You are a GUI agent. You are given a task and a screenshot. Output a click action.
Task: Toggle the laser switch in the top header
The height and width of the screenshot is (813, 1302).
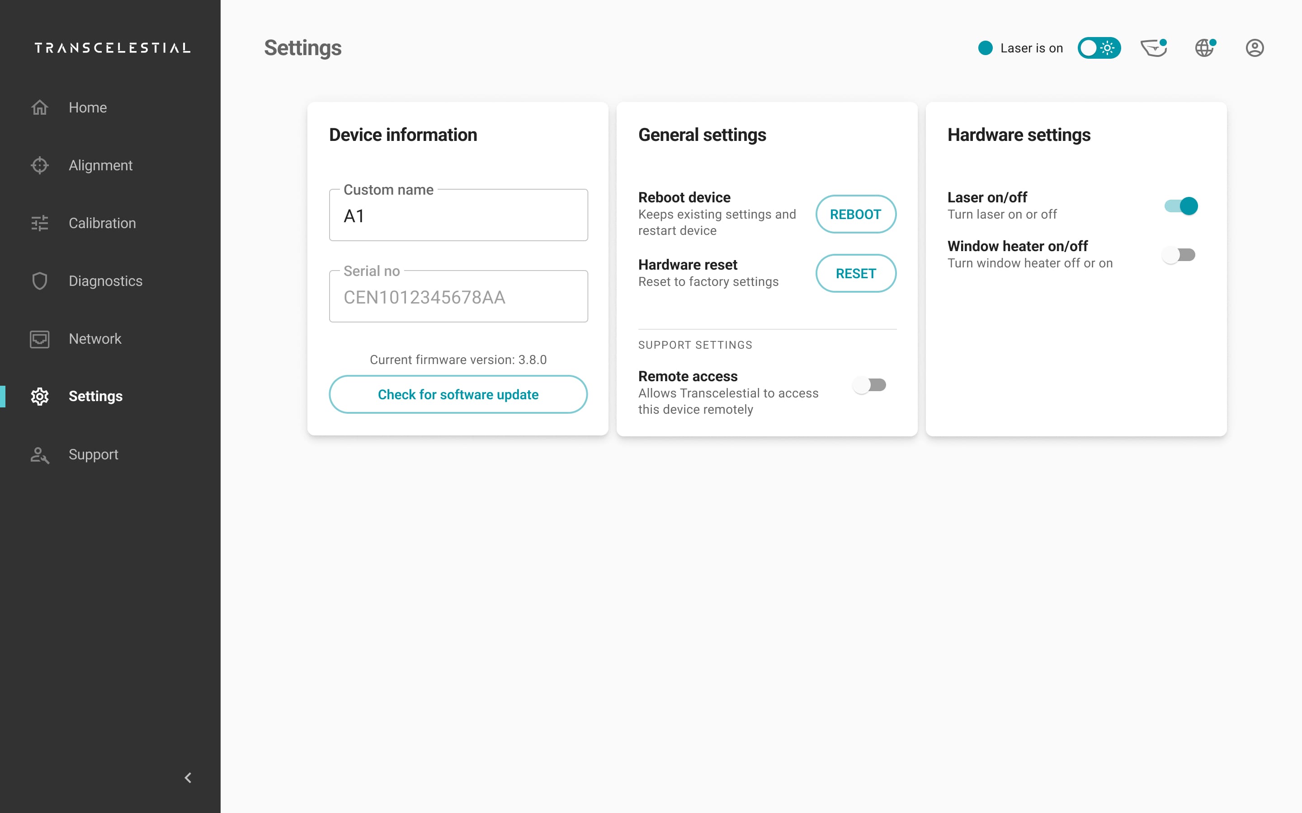pyautogui.click(x=1099, y=48)
